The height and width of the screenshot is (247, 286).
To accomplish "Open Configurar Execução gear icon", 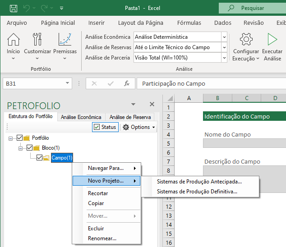I will (x=246, y=40).
